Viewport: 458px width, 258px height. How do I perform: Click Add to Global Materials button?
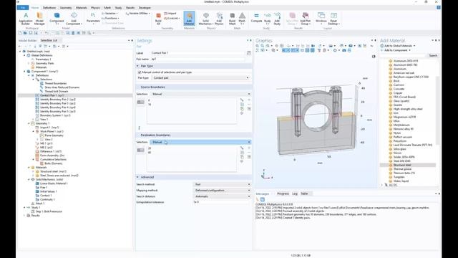click(398, 46)
